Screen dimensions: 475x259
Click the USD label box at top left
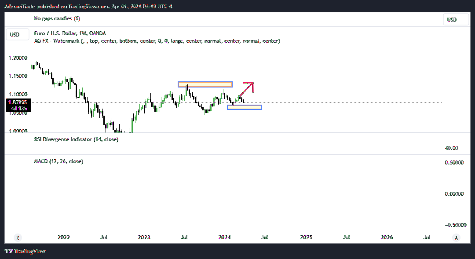click(18, 35)
